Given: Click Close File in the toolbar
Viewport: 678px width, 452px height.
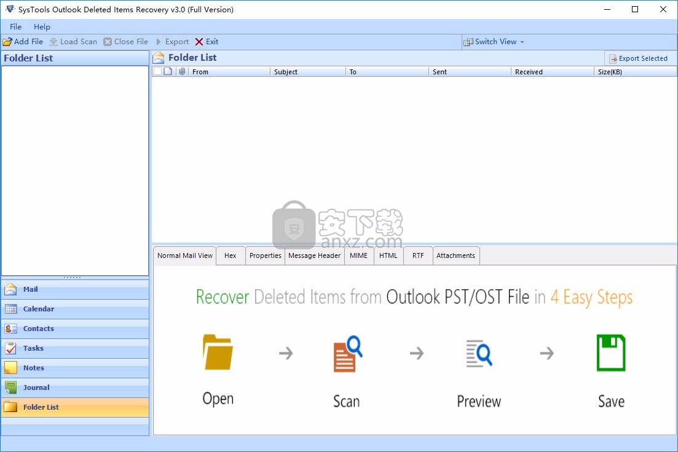Looking at the screenshot, I should [x=126, y=42].
